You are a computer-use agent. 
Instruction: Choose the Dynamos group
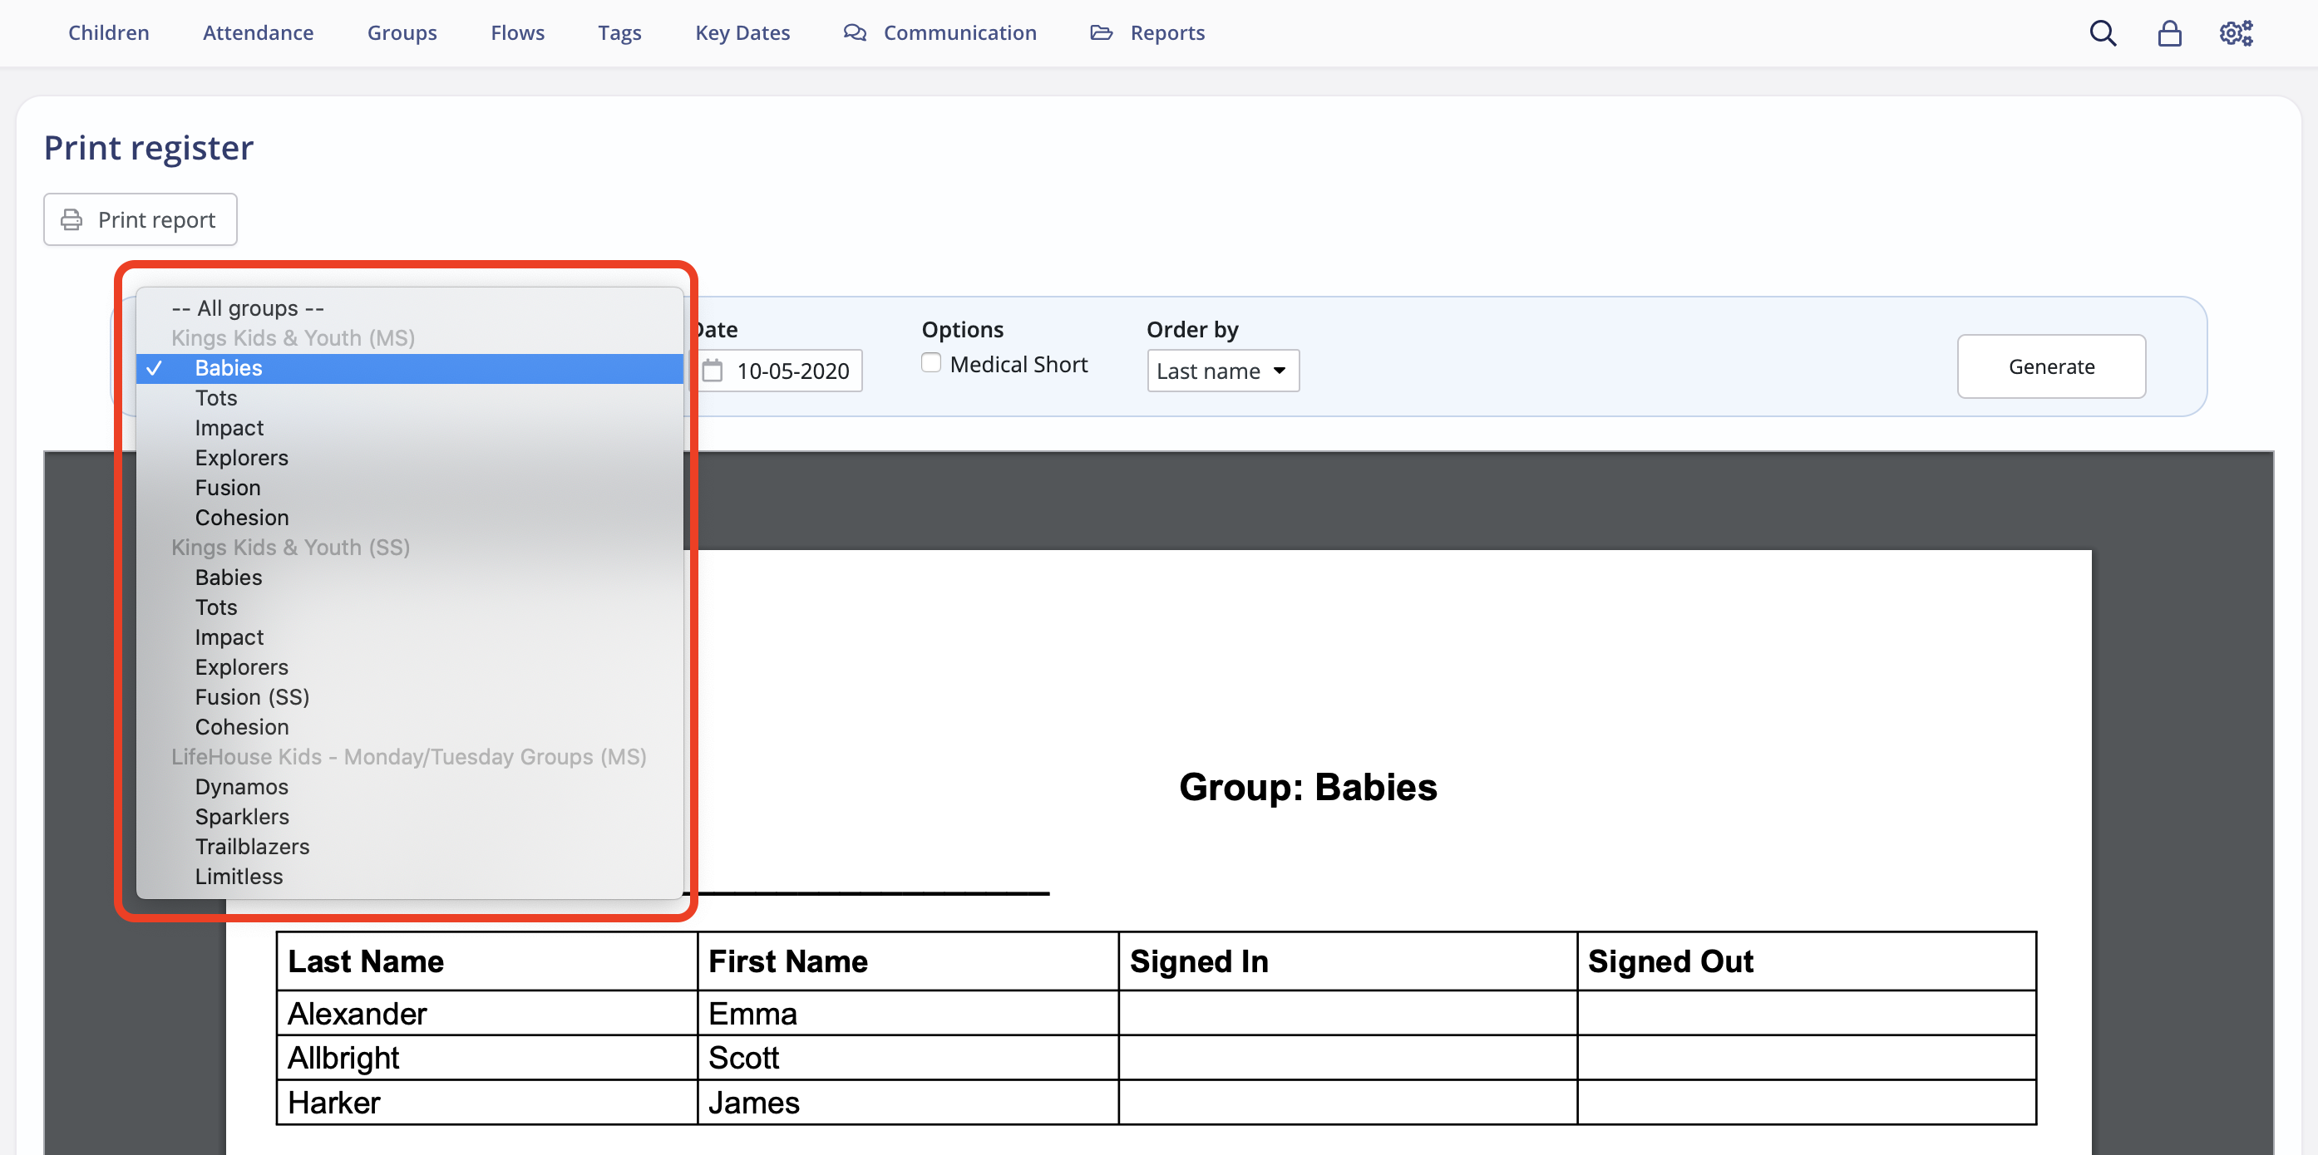pos(241,786)
